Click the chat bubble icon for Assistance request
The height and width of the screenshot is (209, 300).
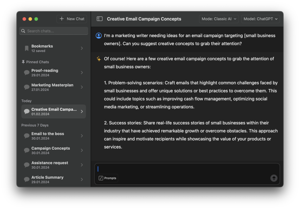click(27, 165)
